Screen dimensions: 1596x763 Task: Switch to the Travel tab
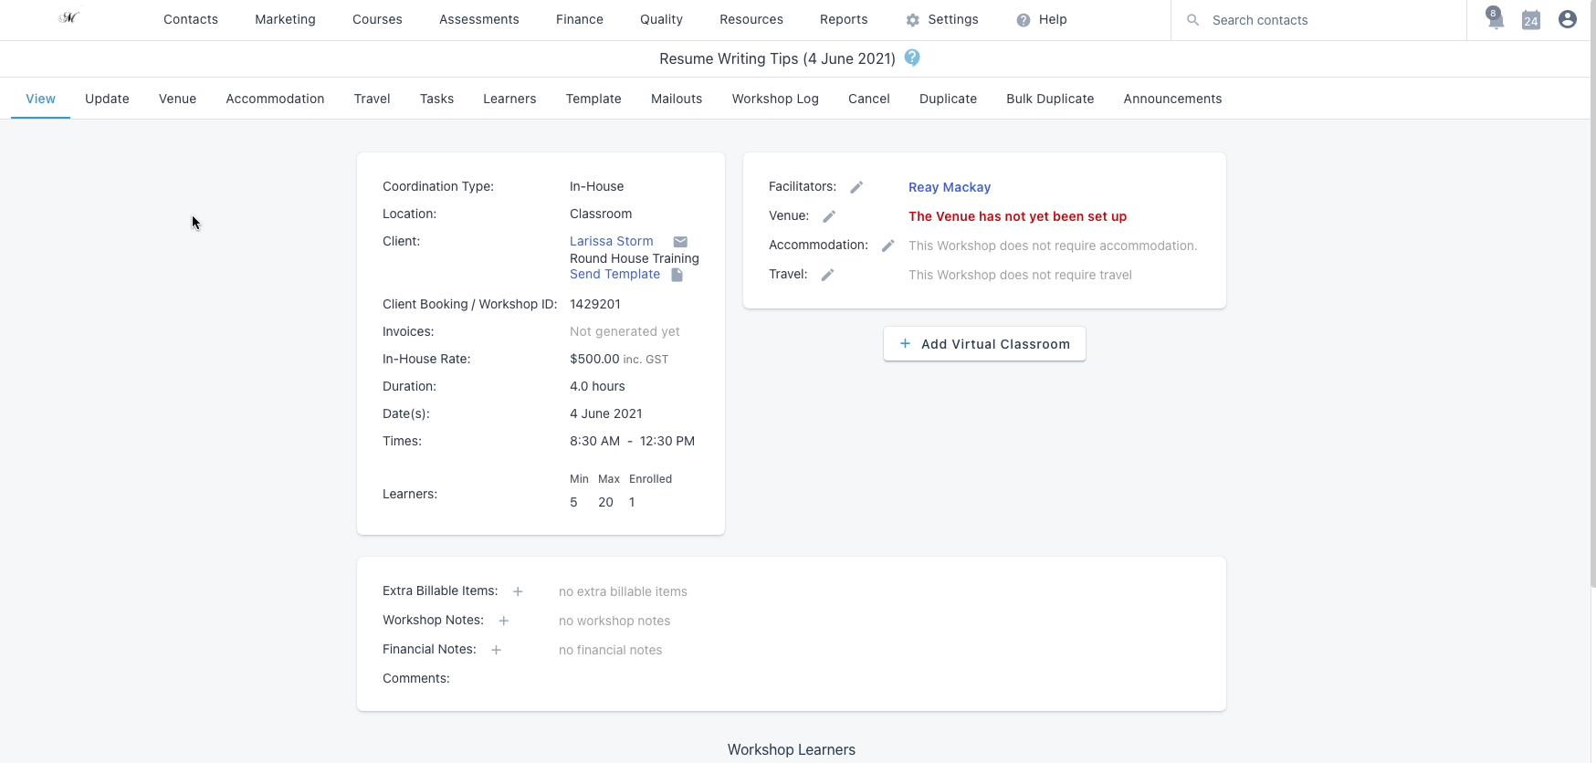[372, 99]
